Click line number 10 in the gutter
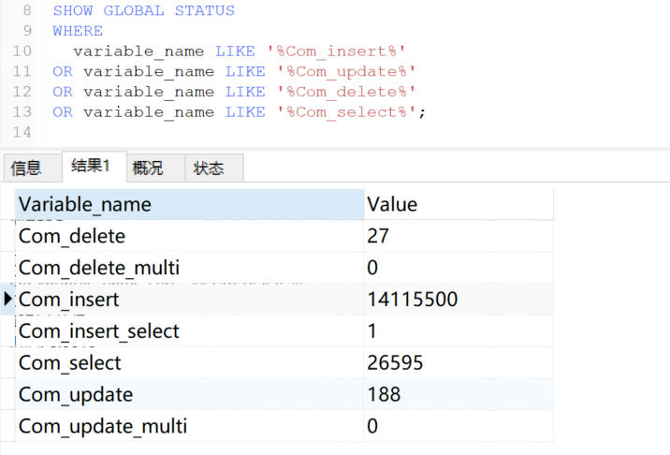This screenshot has height=455, width=670. (x=22, y=51)
